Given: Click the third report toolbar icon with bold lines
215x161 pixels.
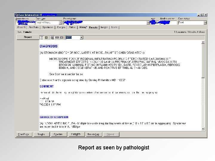Looking at the screenshot, I should click(x=52, y=38).
